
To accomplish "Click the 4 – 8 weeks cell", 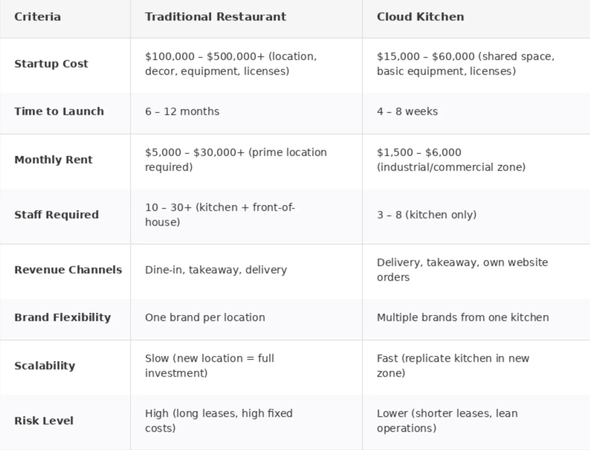I will click(x=407, y=111).
